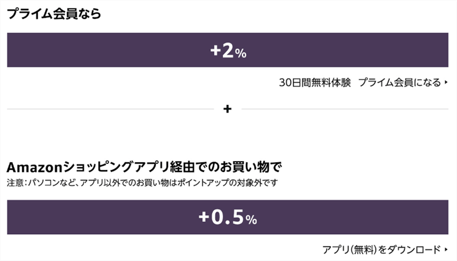Screen dimensions: 457x261
Task: Click the word パソコンなど in the note
Action: (46, 182)
